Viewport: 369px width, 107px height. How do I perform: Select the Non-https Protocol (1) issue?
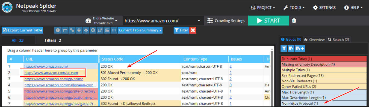tap(323, 103)
